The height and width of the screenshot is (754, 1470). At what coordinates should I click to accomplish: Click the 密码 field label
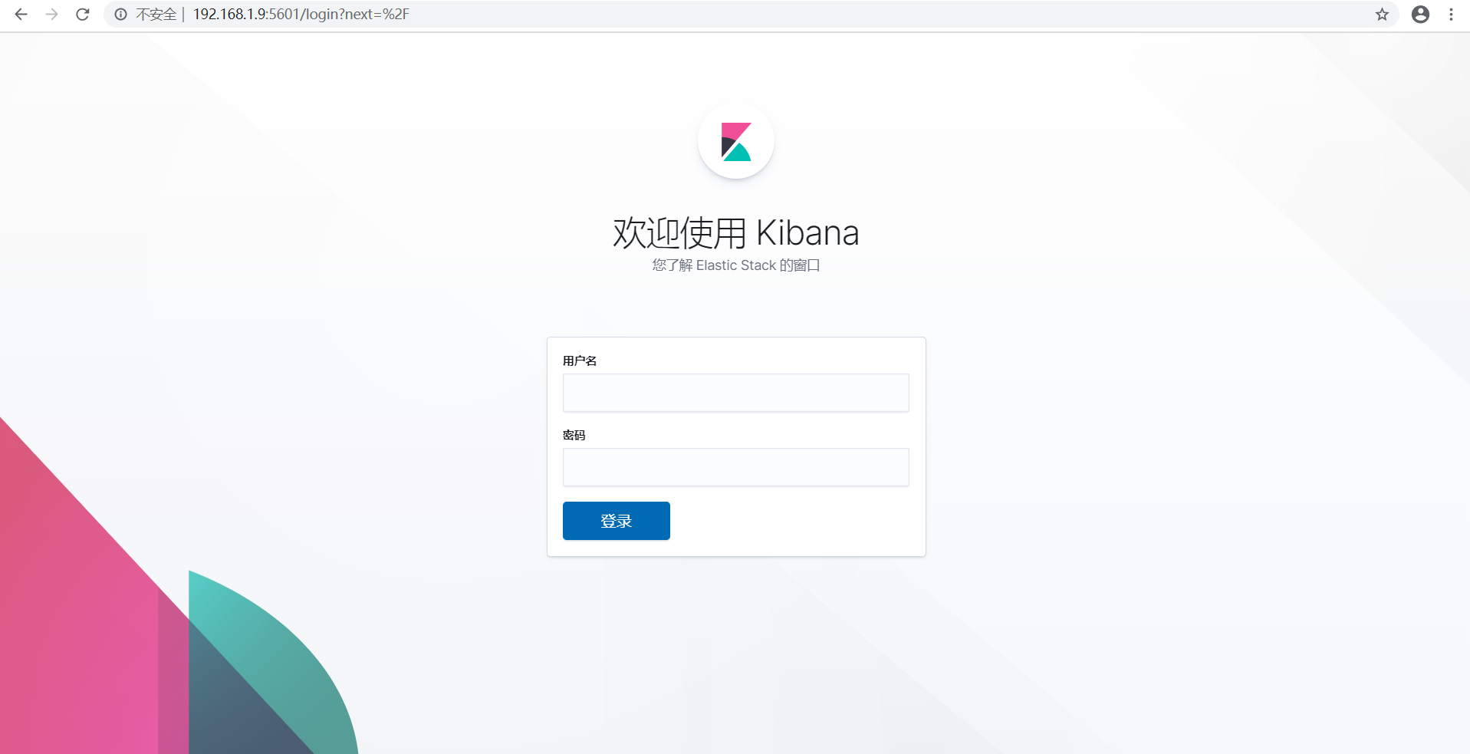pyautogui.click(x=573, y=435)
